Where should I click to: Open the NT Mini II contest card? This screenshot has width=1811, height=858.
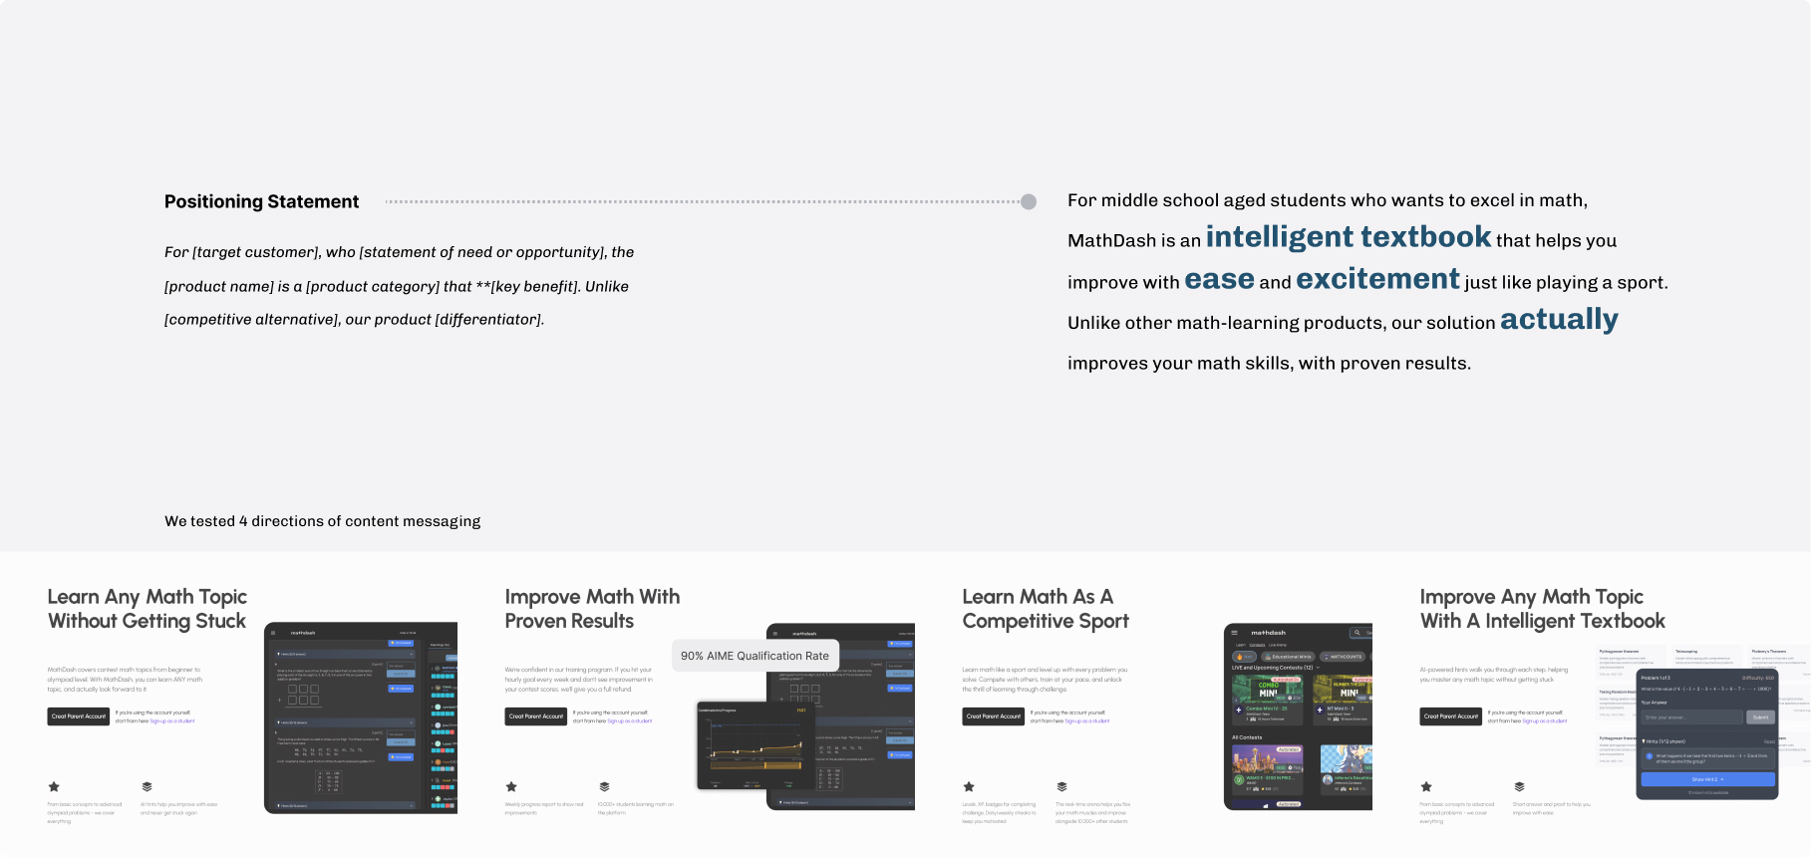click(x=1343, y=700)
